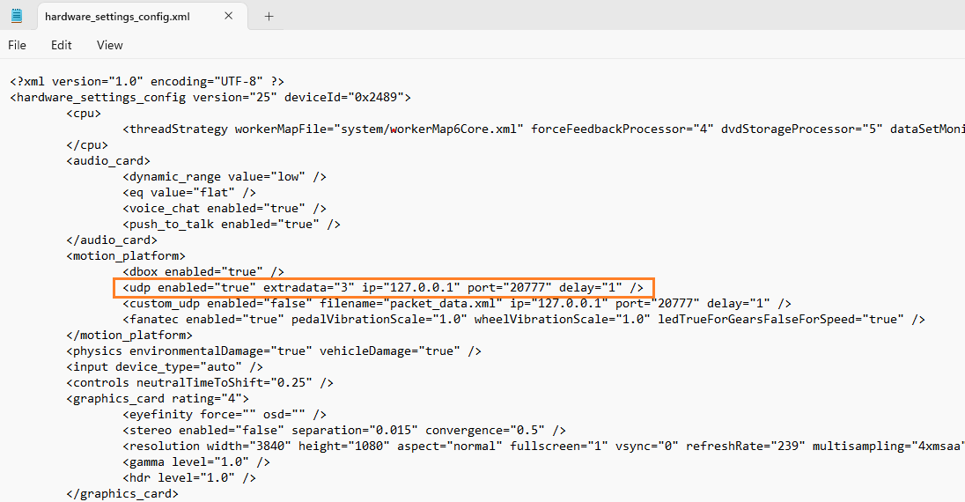
Task: Open the View menu
Action: coord(109,45)
